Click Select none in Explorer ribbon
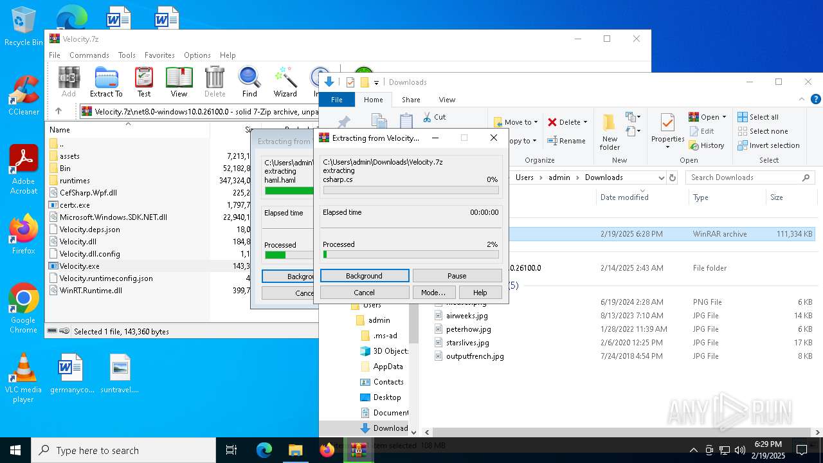 click(763, 131)
